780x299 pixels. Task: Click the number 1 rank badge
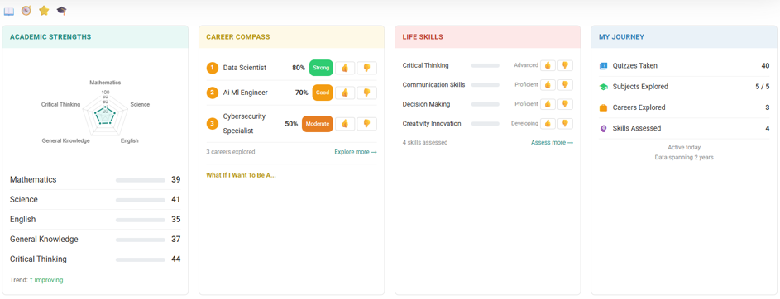(x=213, y=68)
